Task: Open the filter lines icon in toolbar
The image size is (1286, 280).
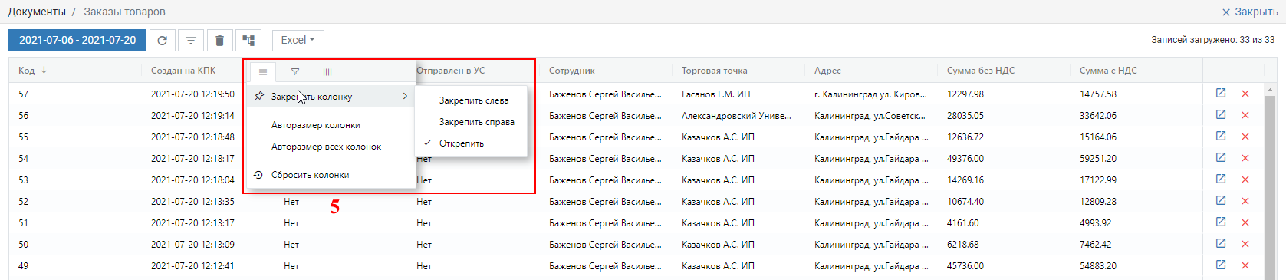Action: (191, 41)
